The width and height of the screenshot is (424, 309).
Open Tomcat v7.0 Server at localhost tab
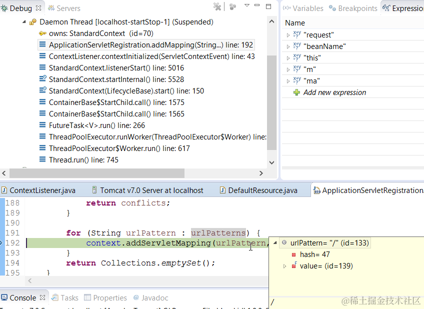(147, 190)
